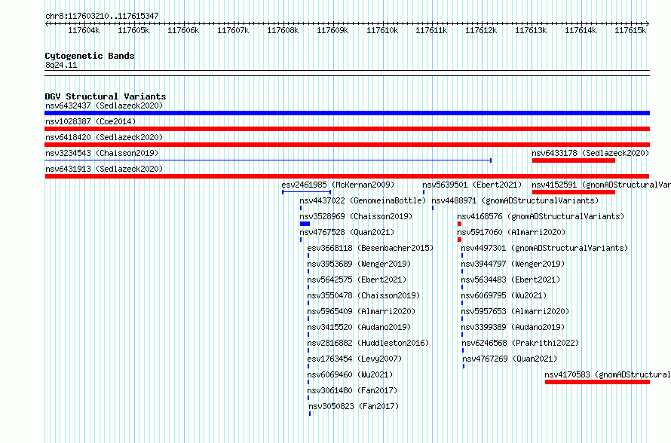Select nsv3415520 (Audano2019) label
The width and height of the screenshot is (671, 443).
tap(359, 327)
